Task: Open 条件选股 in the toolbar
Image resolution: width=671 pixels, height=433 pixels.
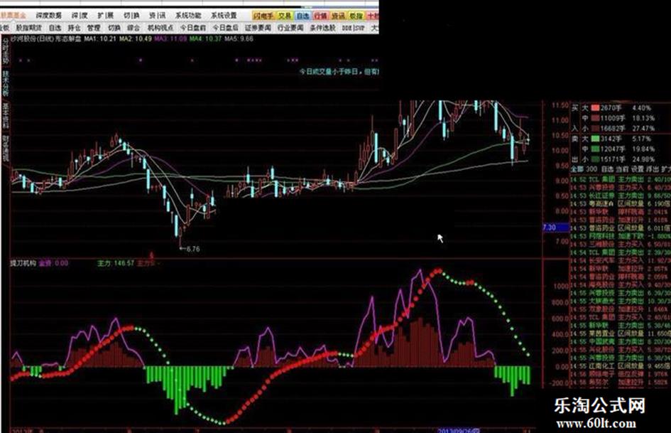Action: pyautogui.click(x=323, y=28)
